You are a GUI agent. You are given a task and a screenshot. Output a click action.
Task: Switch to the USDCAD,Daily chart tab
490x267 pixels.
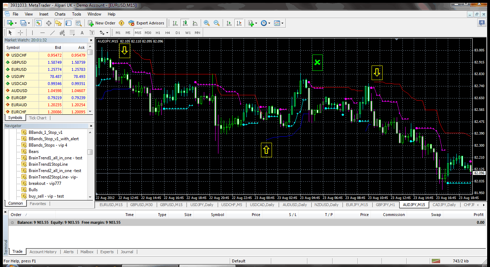click(x=262, y=205)
